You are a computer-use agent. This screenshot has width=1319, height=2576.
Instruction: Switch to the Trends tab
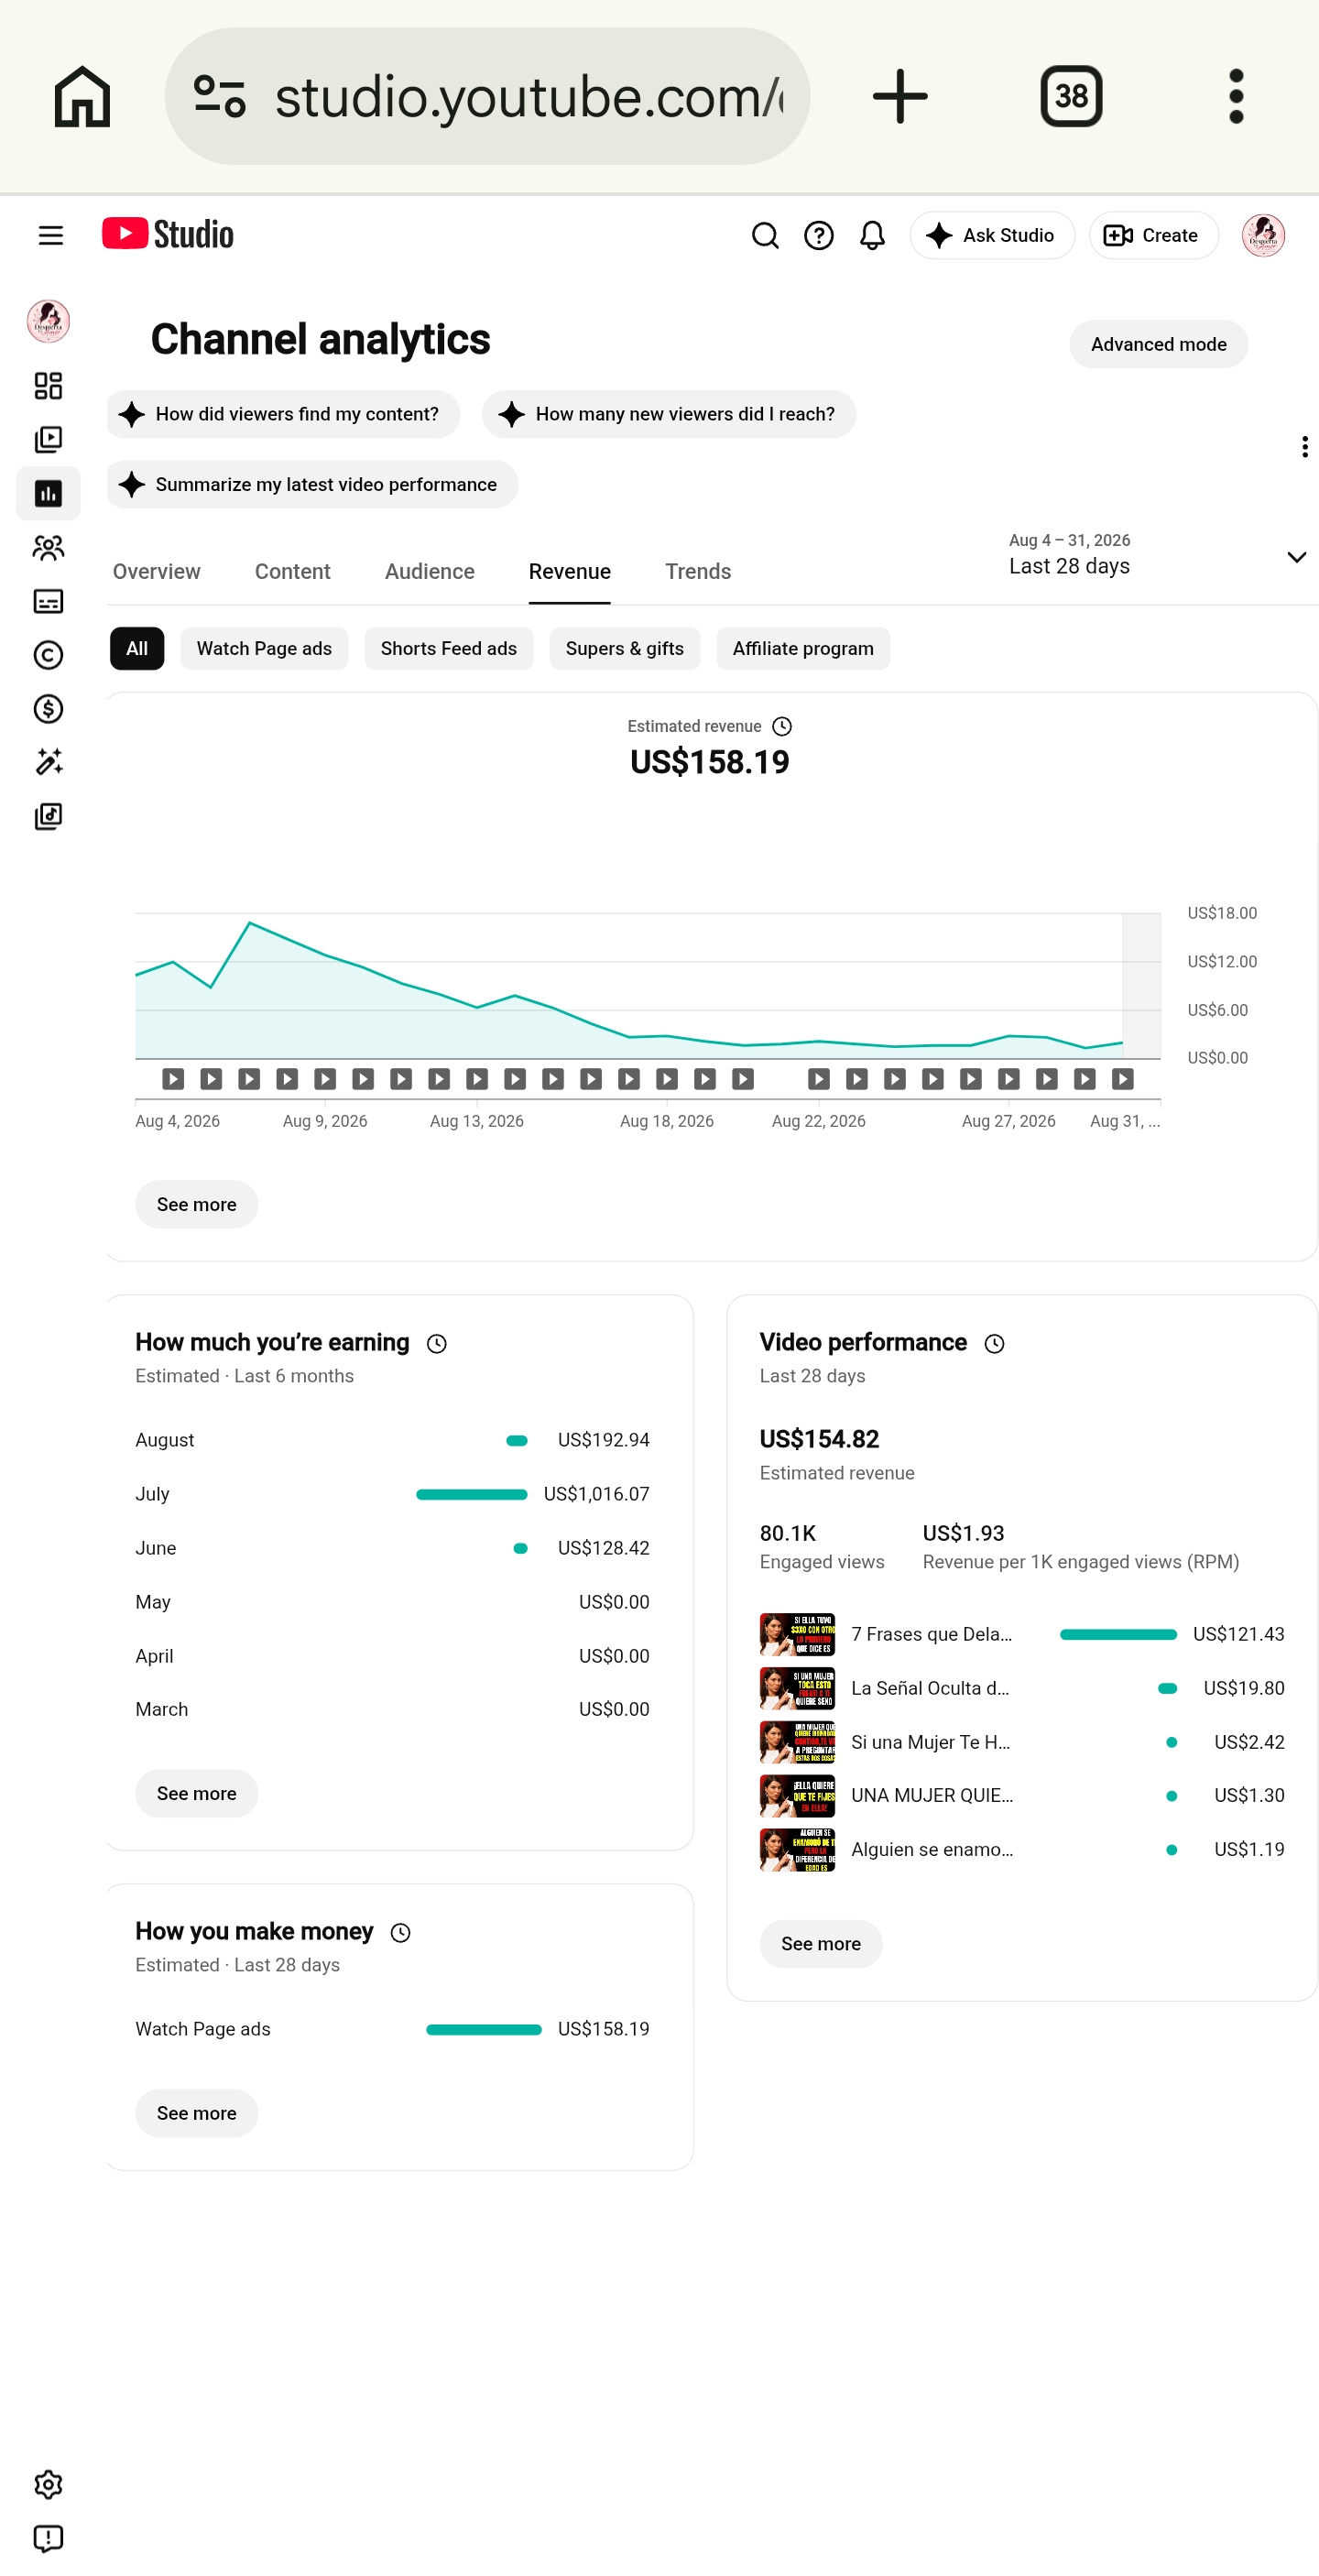click(698, 571)
